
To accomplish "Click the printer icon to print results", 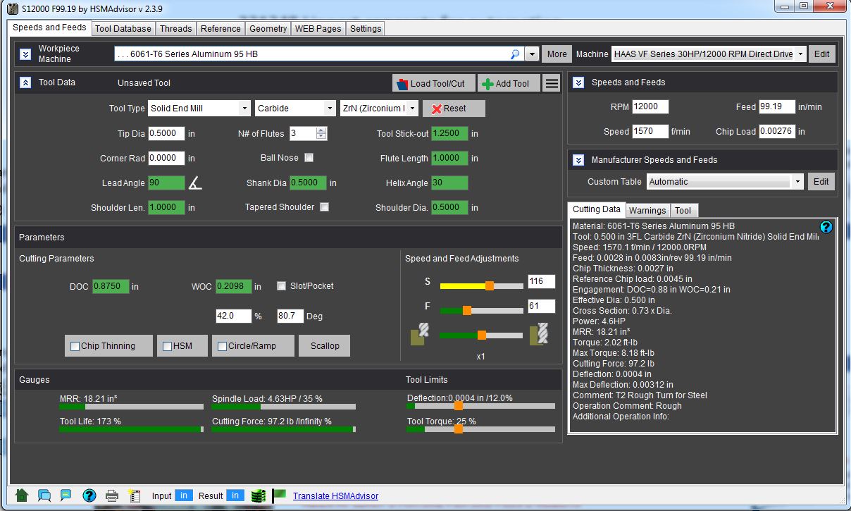I will coord(112,495).
